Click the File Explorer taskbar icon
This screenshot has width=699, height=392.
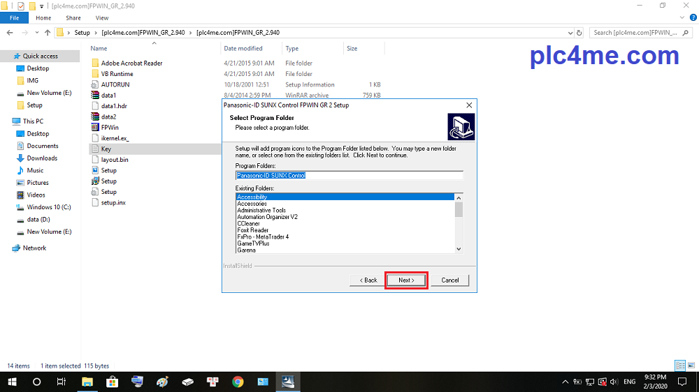pyautogui.click(x=87, y=382)
